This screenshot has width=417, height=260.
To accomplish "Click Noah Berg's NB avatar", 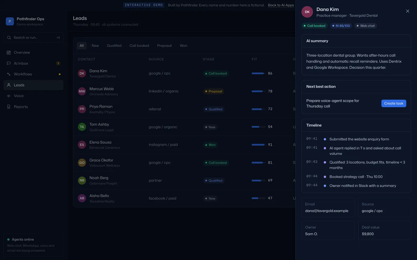I will (82, 180).
